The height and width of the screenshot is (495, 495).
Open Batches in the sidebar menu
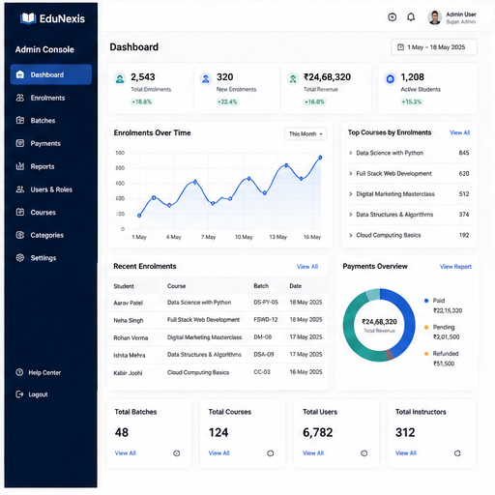51,121
